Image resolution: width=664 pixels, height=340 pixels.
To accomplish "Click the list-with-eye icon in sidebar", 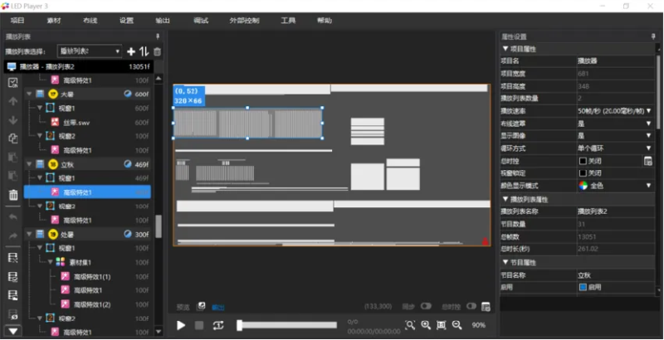I will 13,313.
